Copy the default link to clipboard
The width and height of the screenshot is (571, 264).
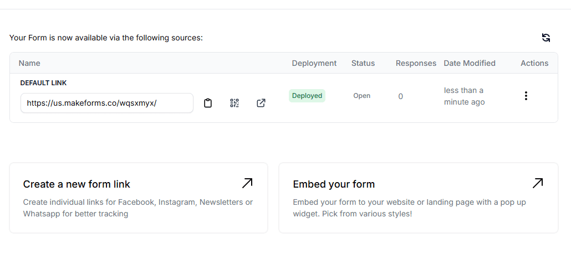[x=208, y=103]
